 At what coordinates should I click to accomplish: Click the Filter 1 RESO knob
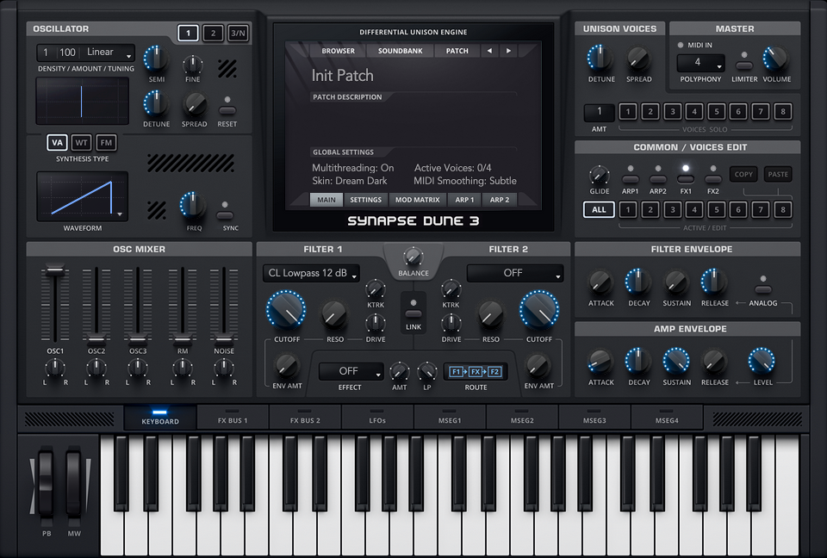[x=334, y=315]
